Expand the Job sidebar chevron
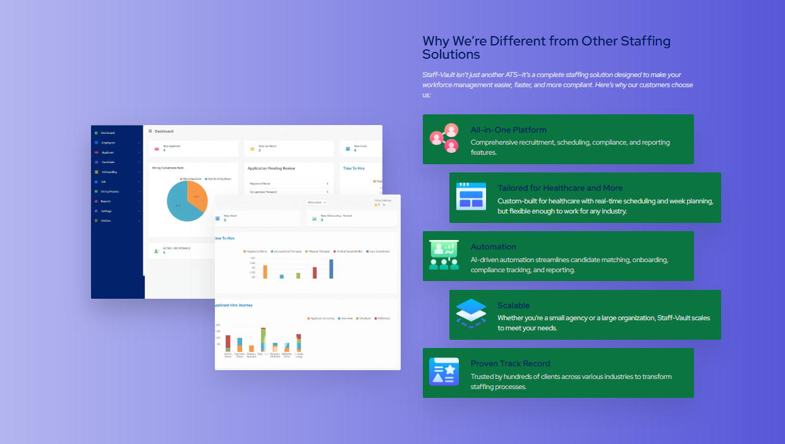 coord(139,182)
